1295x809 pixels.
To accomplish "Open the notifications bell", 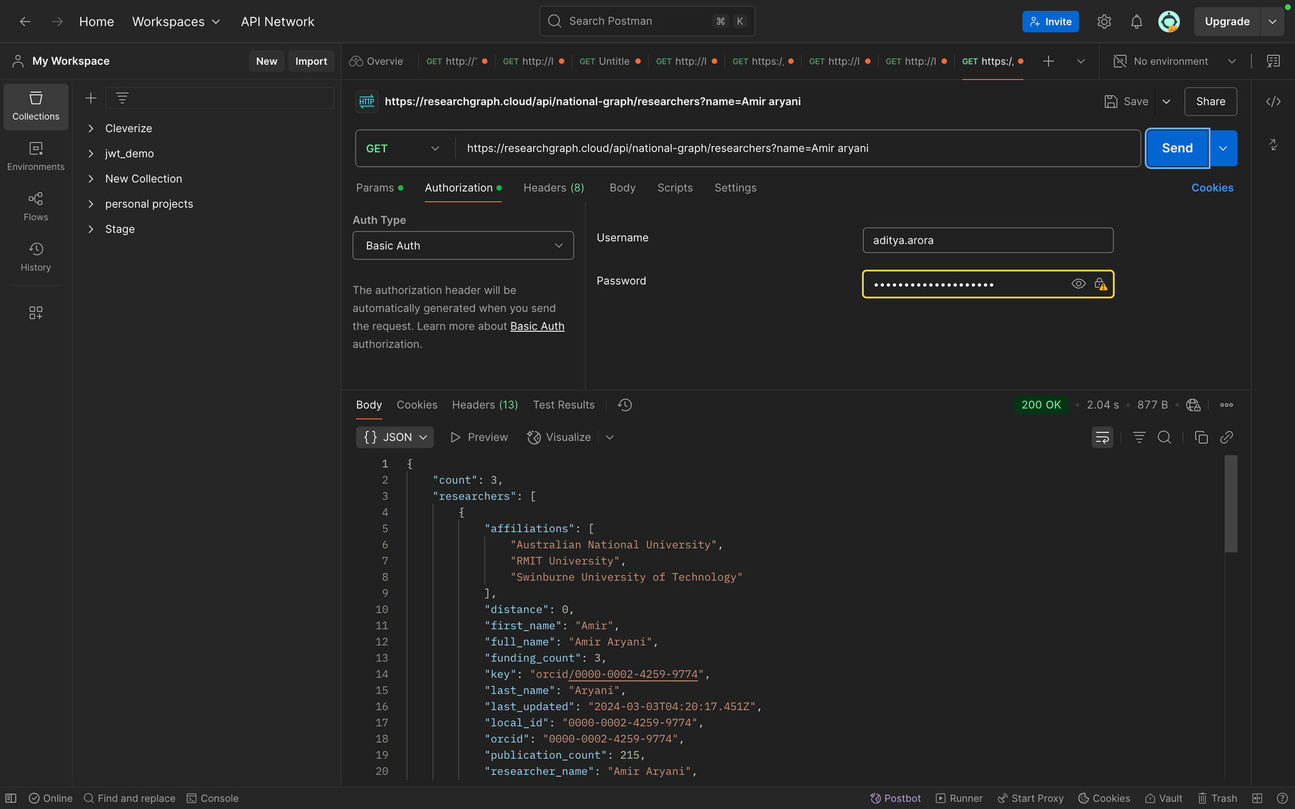I will tap(1136, 21).
